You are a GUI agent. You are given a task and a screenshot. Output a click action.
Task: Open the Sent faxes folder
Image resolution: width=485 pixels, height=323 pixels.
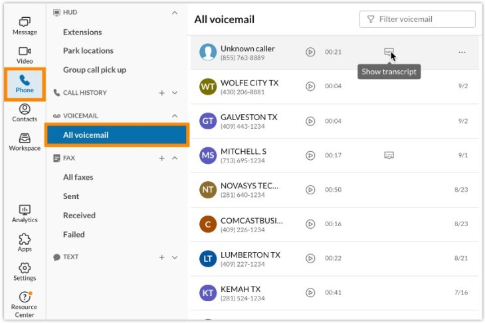(71, 196)
